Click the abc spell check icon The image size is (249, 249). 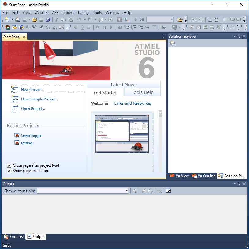(55, 27)
